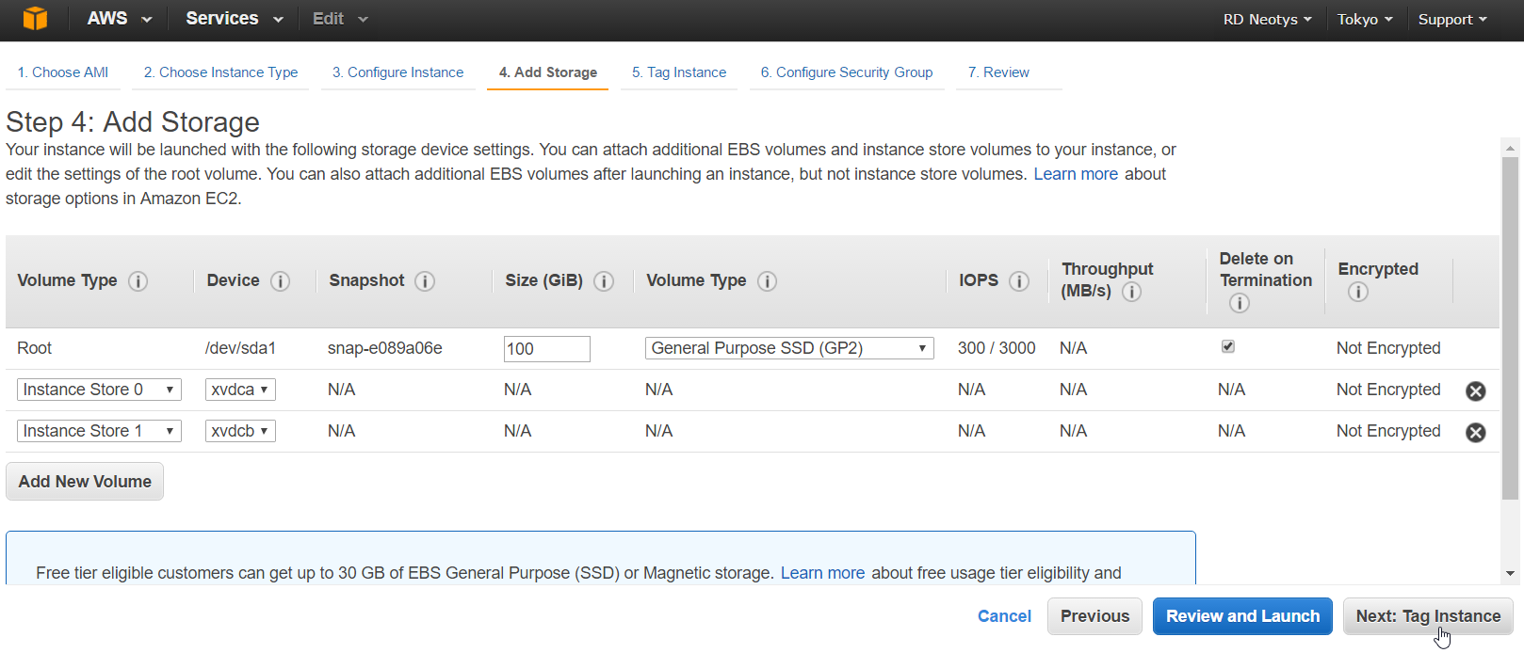The image size is (1524, 653).
Task: Show info icon for IOPS column
Action: click(x=1019, y=281)
